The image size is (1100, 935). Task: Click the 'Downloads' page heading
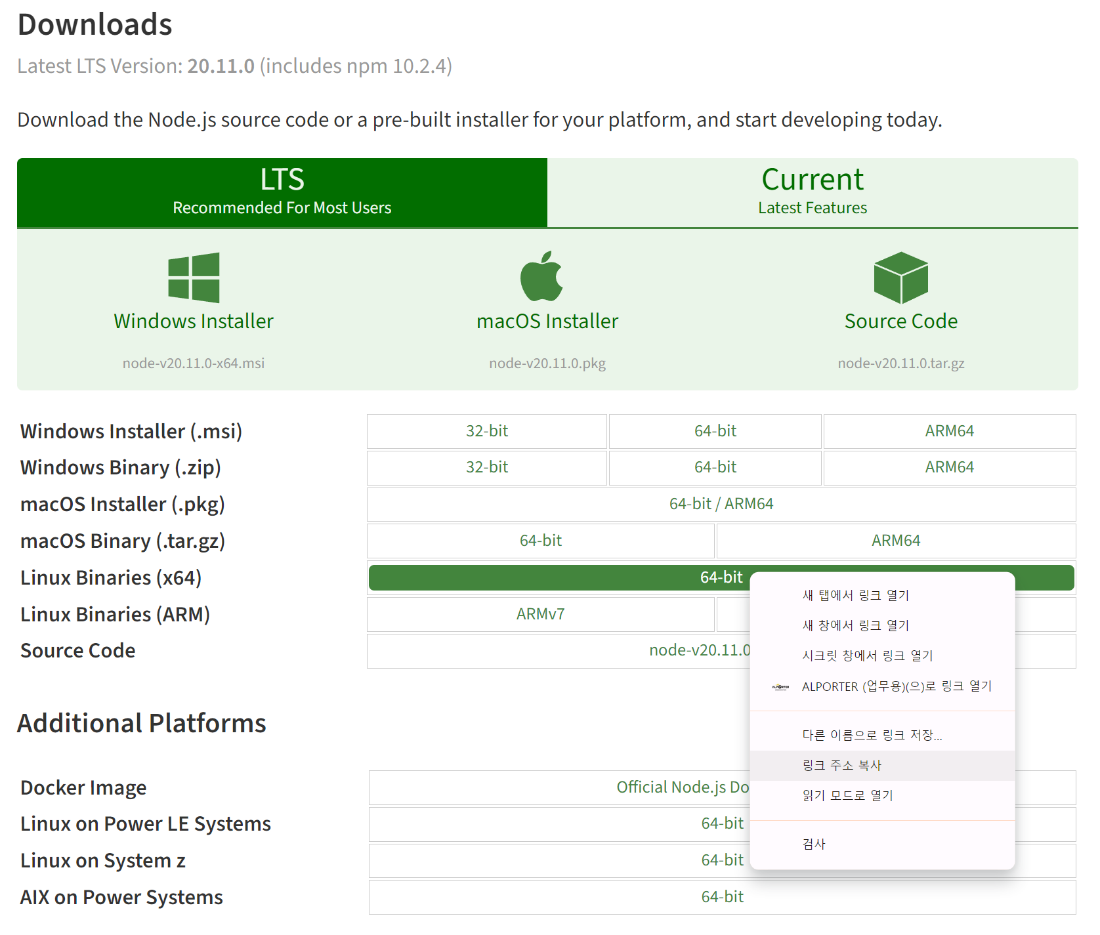95,24
